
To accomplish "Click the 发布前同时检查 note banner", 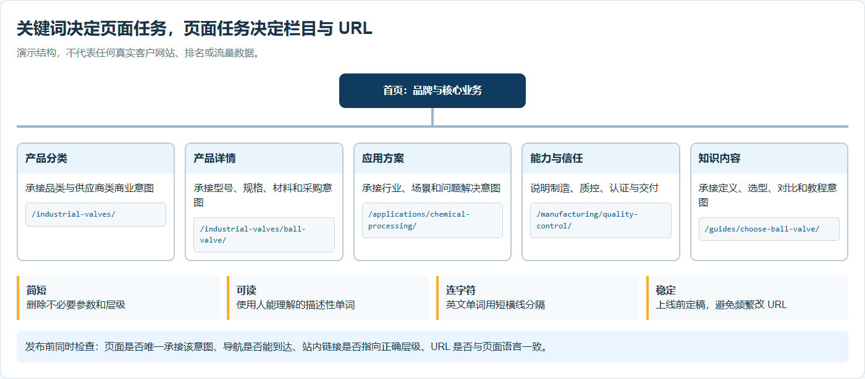I will [x=432, y=347].
